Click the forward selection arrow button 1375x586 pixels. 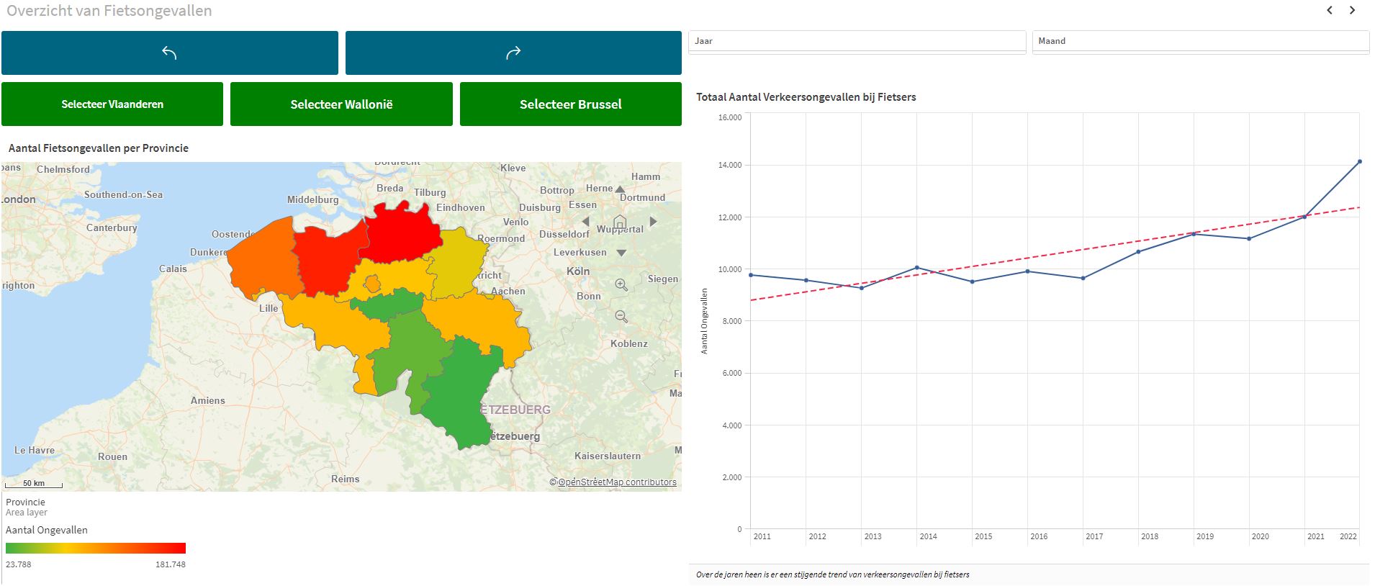(x=513, y=53)
